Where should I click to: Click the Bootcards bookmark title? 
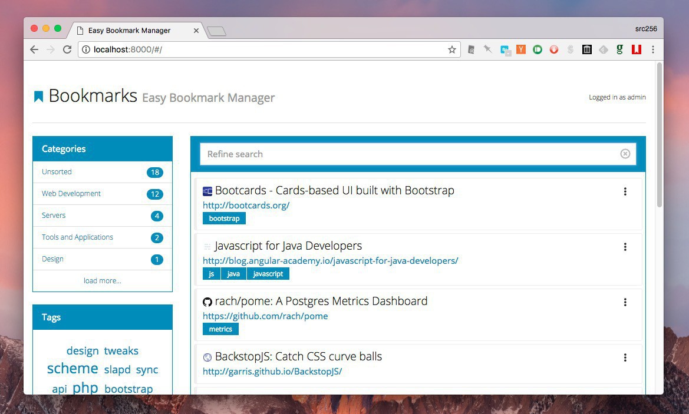334,190
